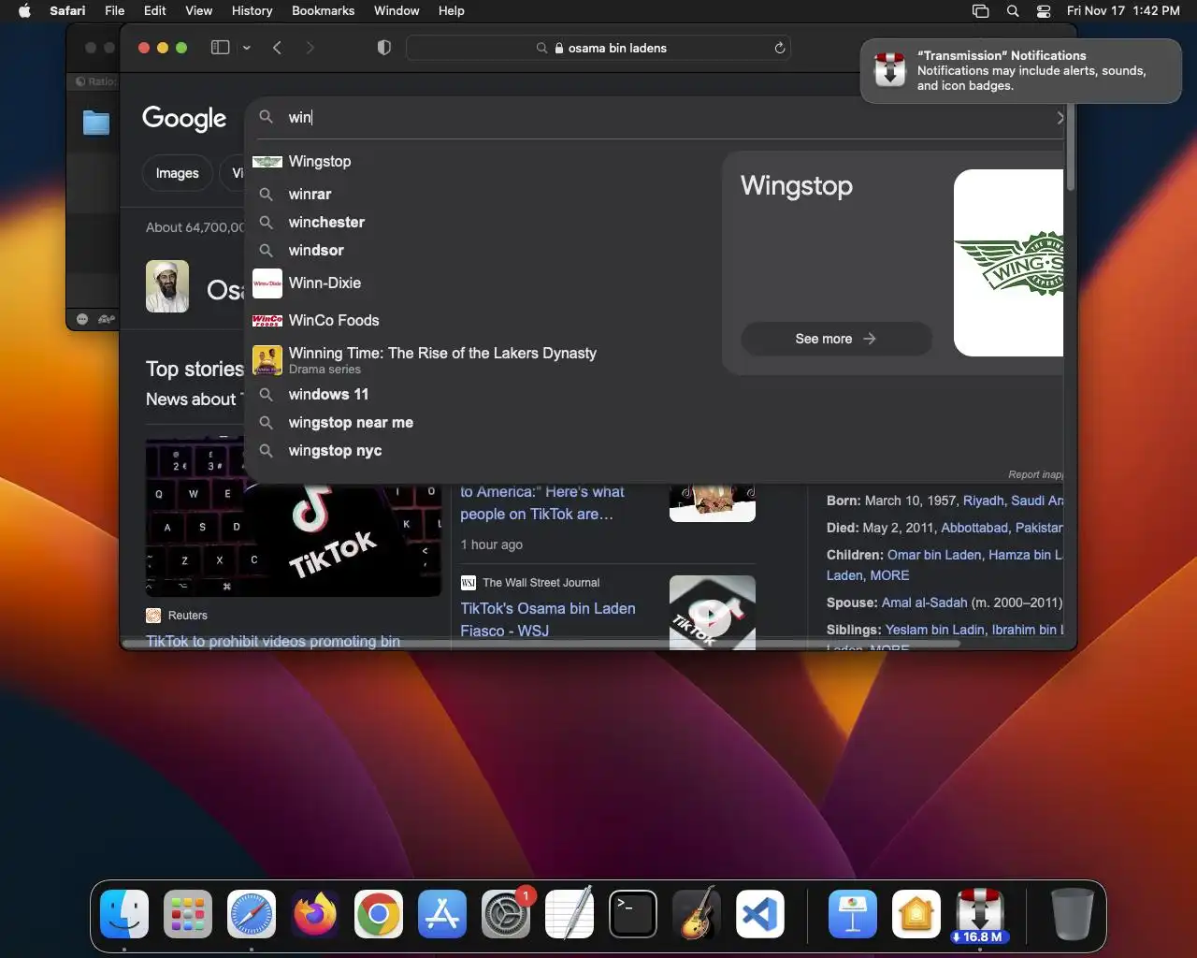Click the Safari sidebar toggle icon
Screen dimensions: 1197x958
221,48
